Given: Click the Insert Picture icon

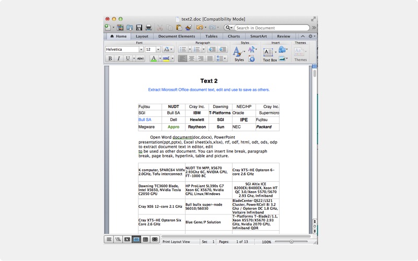Looking at the screenshot, I should [282, 58].
